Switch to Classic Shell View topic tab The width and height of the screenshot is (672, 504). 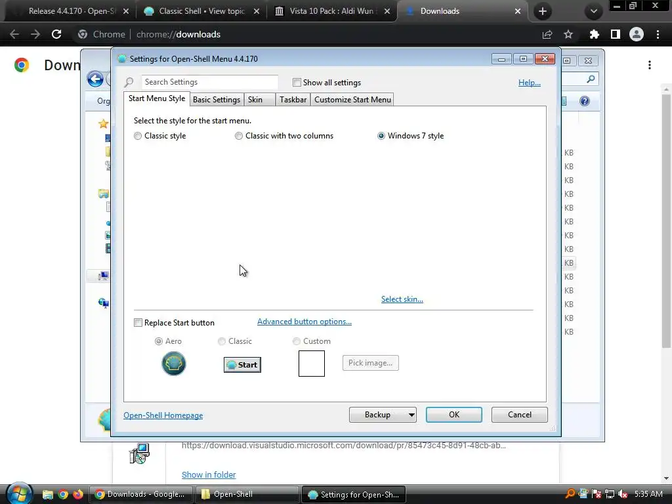(201, 11)
